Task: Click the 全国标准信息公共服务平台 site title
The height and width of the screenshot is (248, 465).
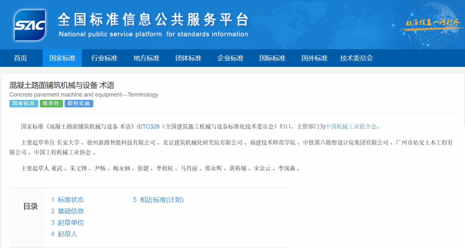Action: point(153,20)
